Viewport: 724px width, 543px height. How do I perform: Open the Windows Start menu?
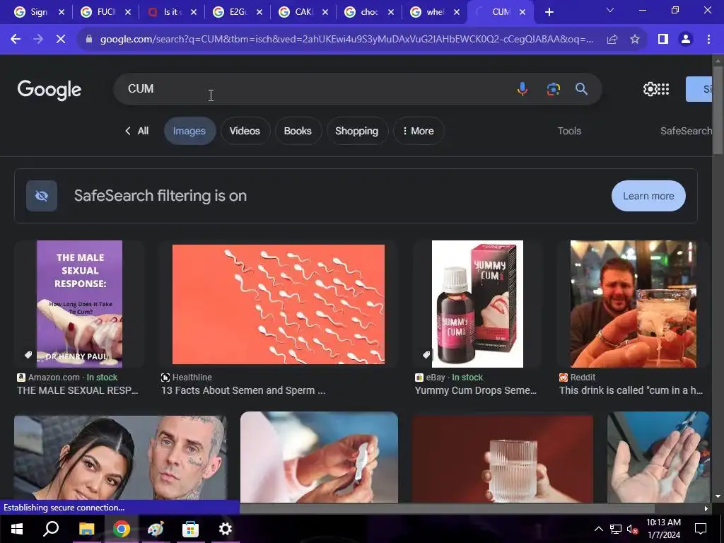point(17,529)
